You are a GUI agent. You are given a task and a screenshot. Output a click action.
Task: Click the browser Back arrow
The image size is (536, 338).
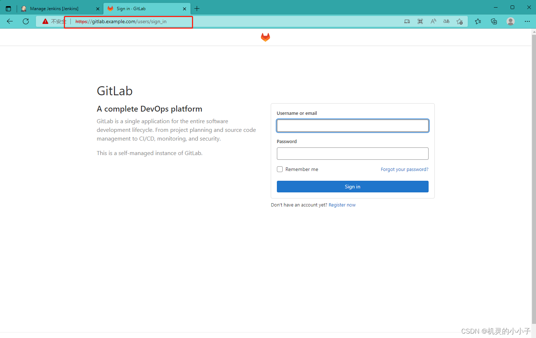point(10,21)
